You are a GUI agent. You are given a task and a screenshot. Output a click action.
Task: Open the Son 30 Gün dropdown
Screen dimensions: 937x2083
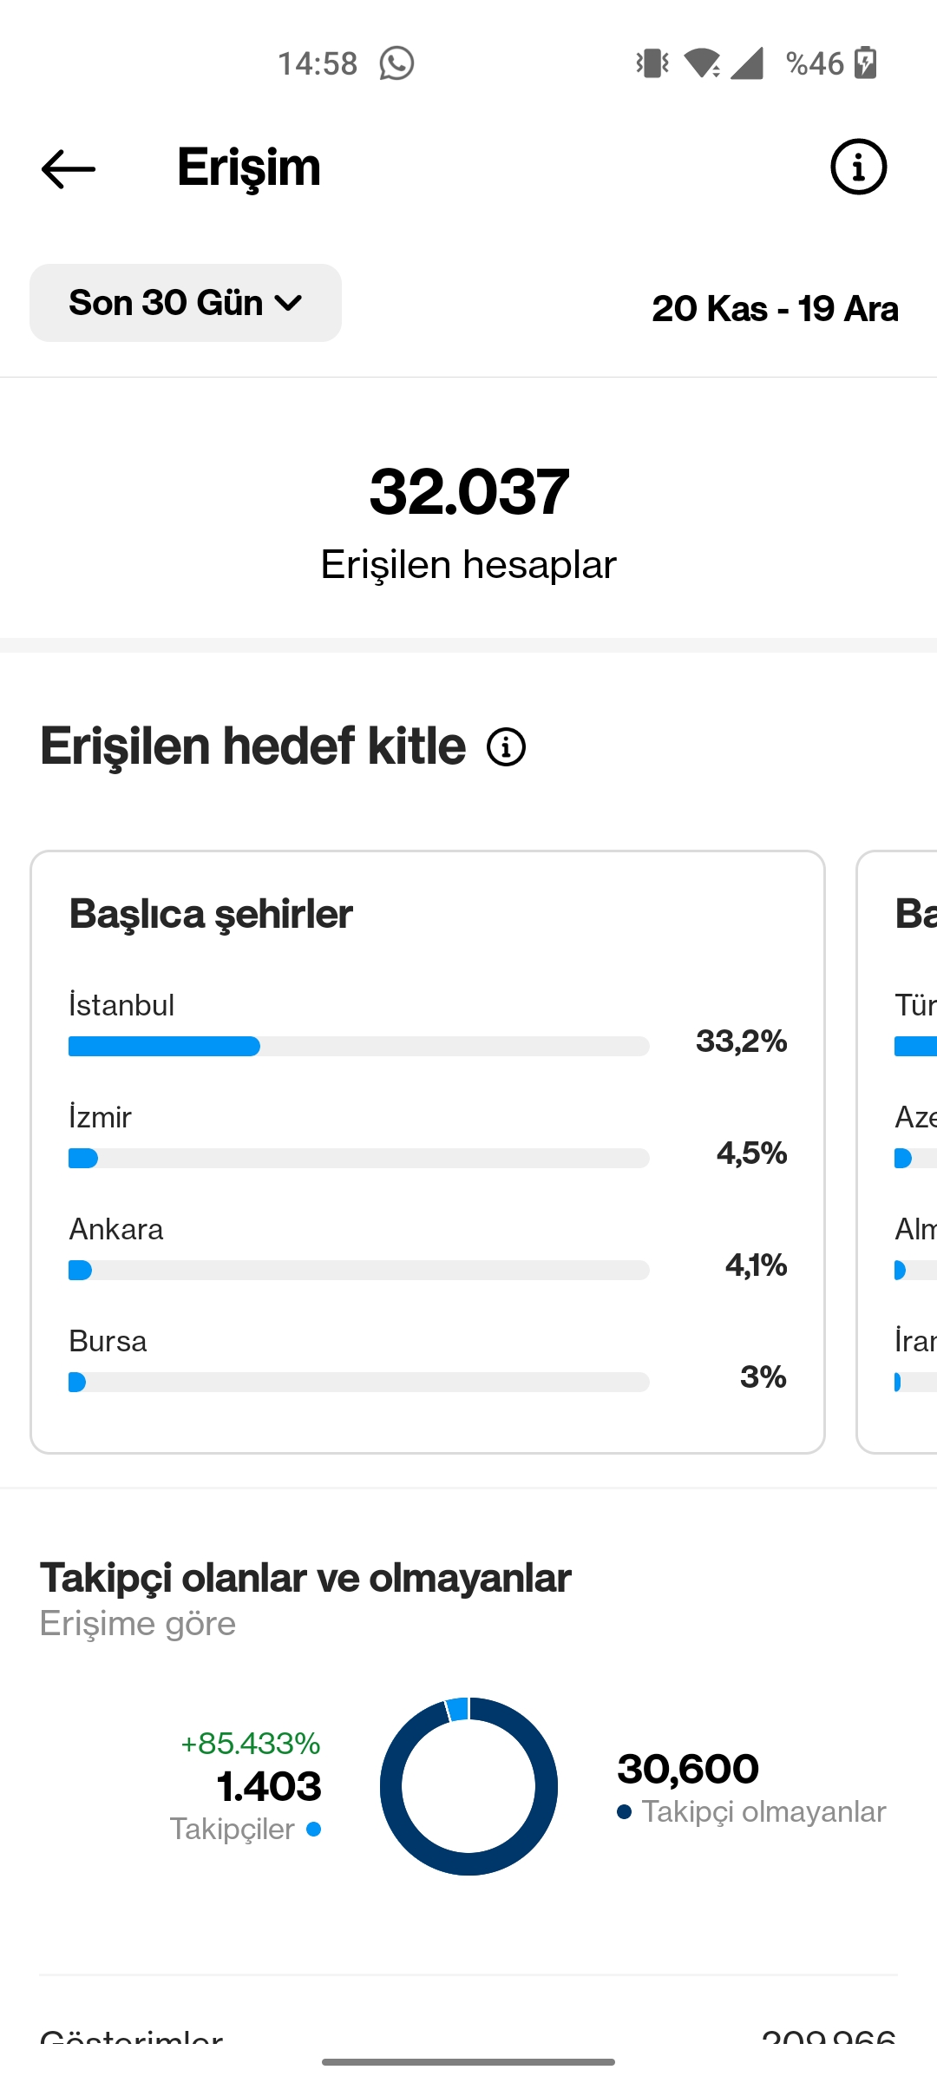186,303
